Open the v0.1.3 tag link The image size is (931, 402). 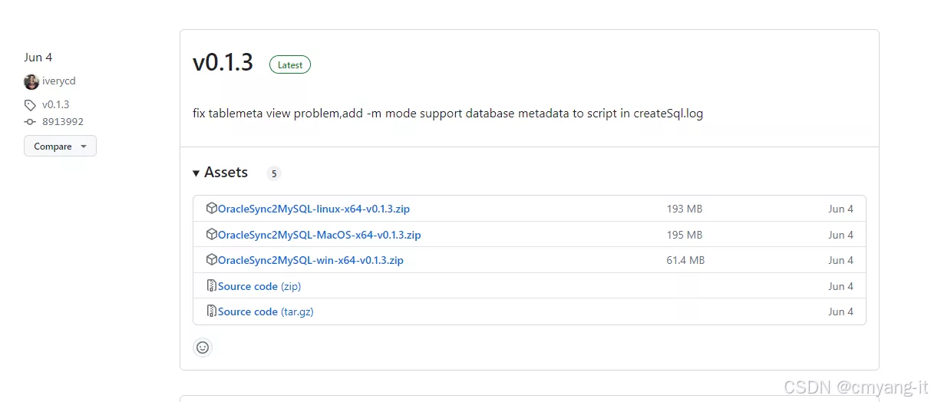[55, 105]
